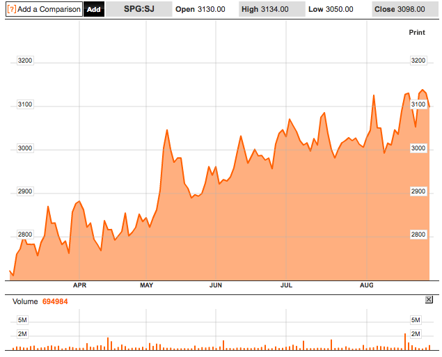The width and height of the screenshot is (442, 357).
Task: Click the Open 3130.00 price box
Action: (201, 10)
